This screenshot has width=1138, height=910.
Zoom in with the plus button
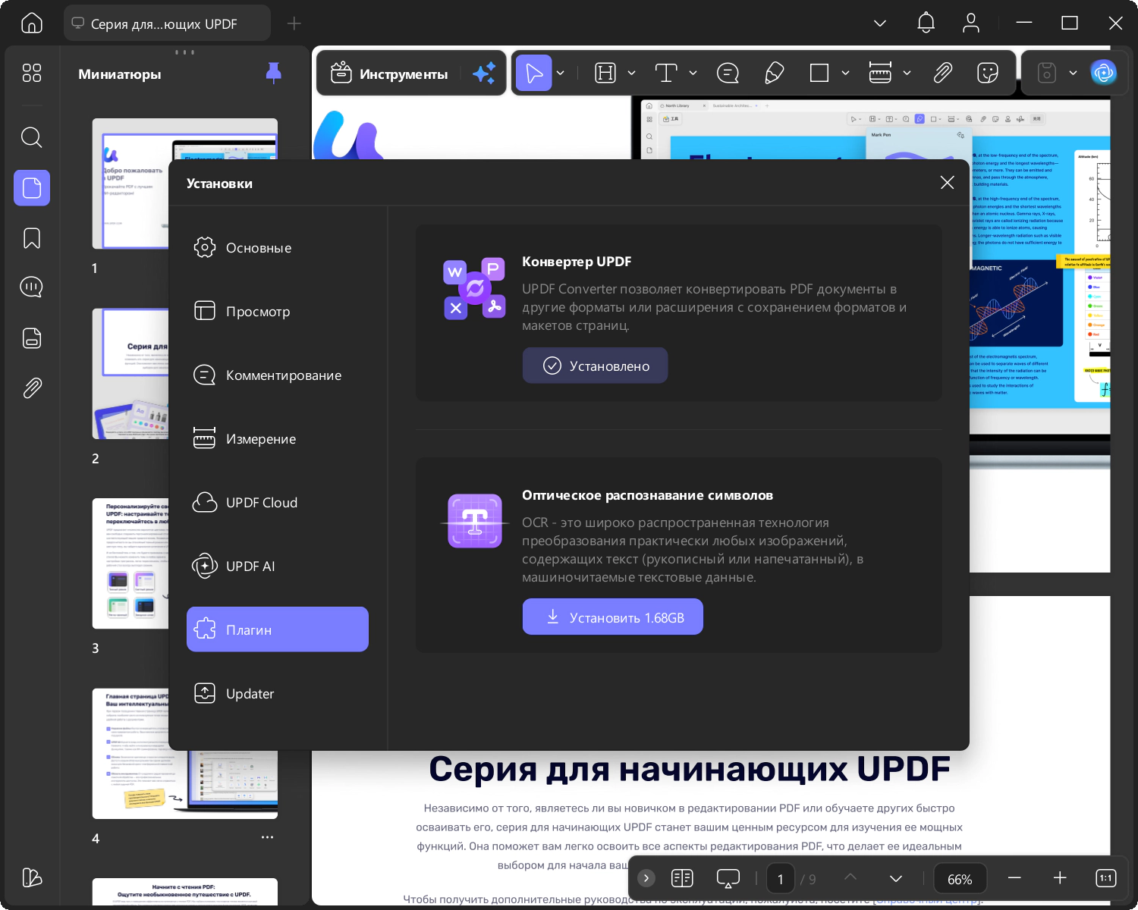pos(1060,878)
